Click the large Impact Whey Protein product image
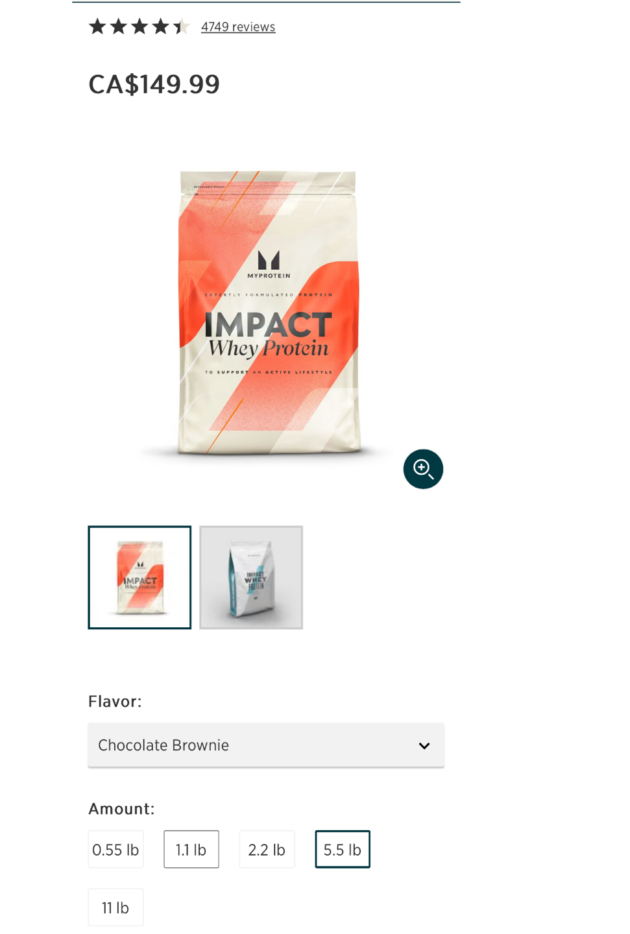The height and width of the screenshot is (934, 630). coord(268,313)
